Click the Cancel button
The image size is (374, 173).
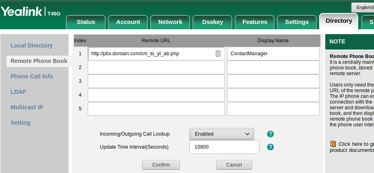pyautogui.click(x=234, y=165)
